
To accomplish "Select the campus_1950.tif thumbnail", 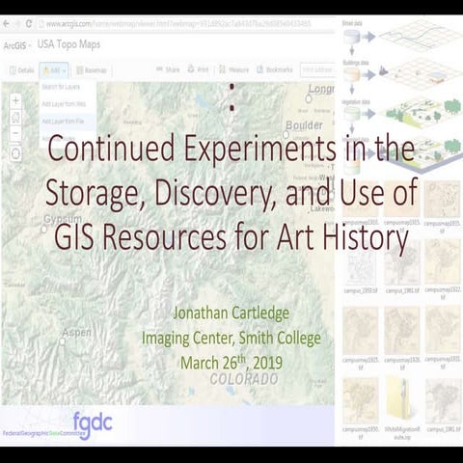I will click(x=361, y=267).
